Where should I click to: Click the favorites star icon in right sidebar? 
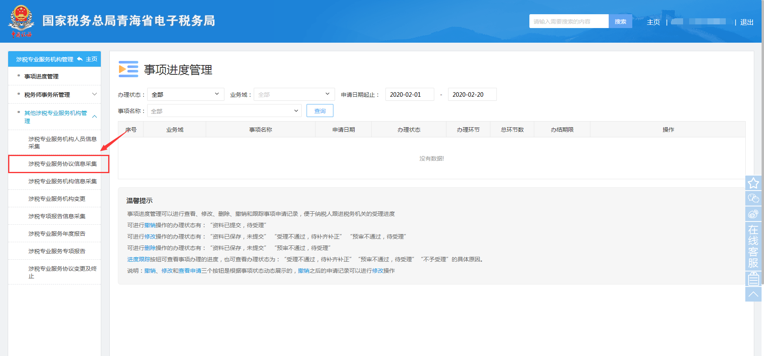coord(753,183)
